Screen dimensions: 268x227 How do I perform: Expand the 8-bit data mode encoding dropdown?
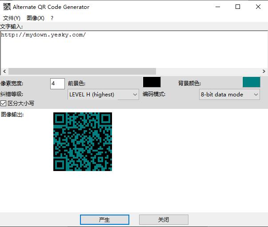229,95
